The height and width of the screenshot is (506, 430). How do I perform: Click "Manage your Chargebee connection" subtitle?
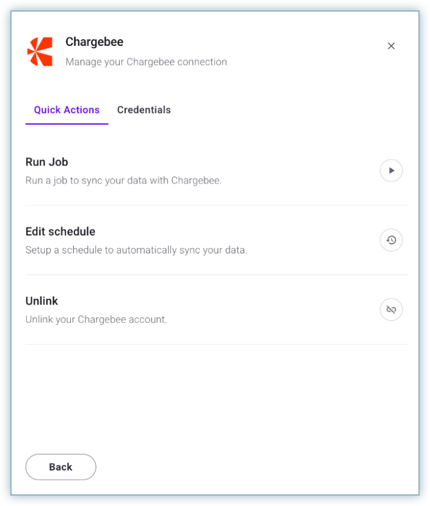pyautogui.click(x=146, y=62)
